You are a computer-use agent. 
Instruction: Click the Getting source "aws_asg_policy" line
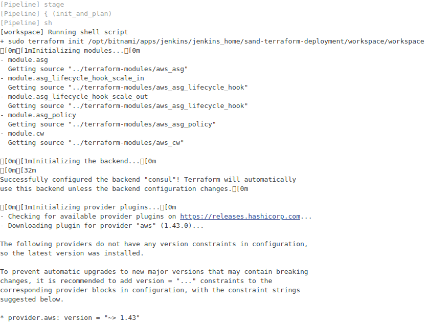pyautogui.click(x=111, y=124)
